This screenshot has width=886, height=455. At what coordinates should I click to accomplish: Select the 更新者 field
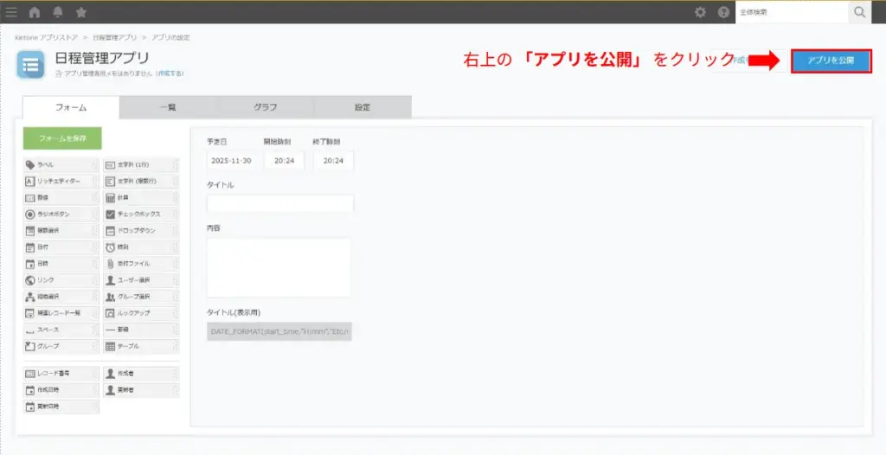tap(141, 390)
